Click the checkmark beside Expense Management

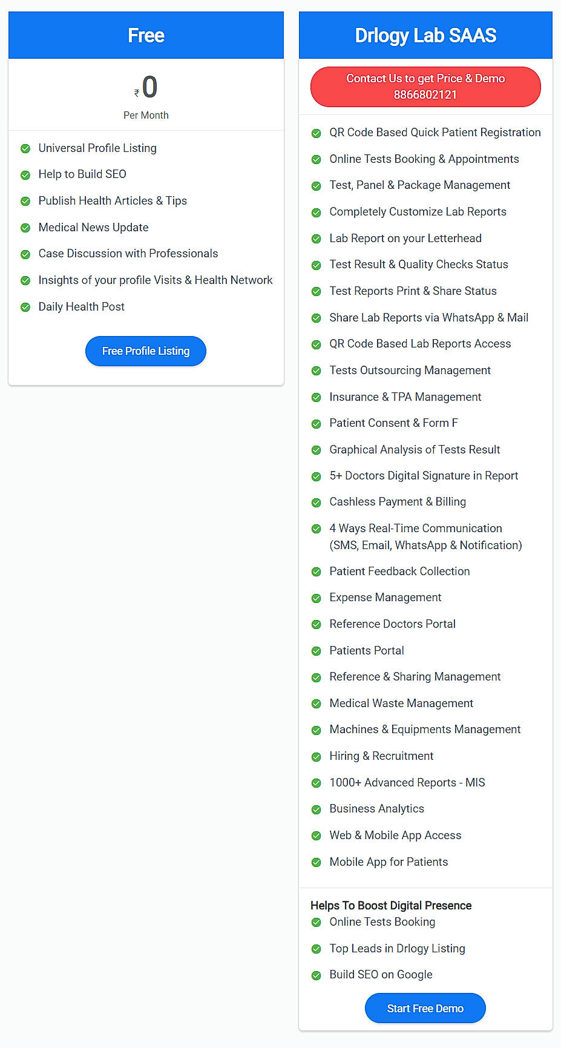tap(317, 598)
